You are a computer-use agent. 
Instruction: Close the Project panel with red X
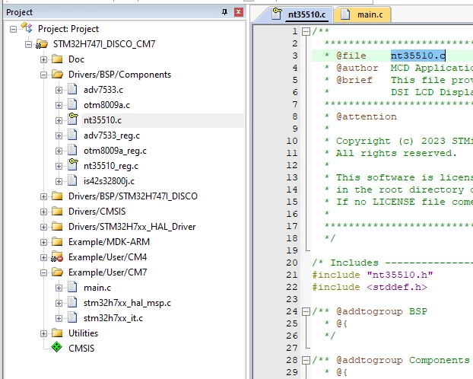(239, 12)
